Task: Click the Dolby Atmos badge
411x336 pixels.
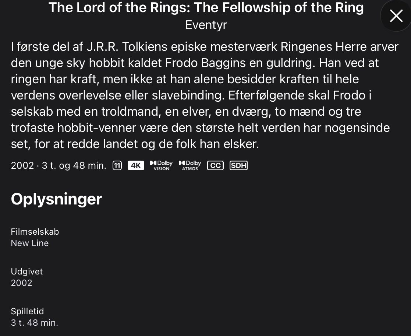Action: click(190, 165)
